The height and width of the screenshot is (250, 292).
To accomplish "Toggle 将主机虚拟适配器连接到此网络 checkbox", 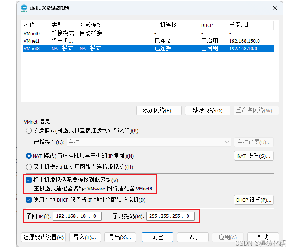I will 29,180.
